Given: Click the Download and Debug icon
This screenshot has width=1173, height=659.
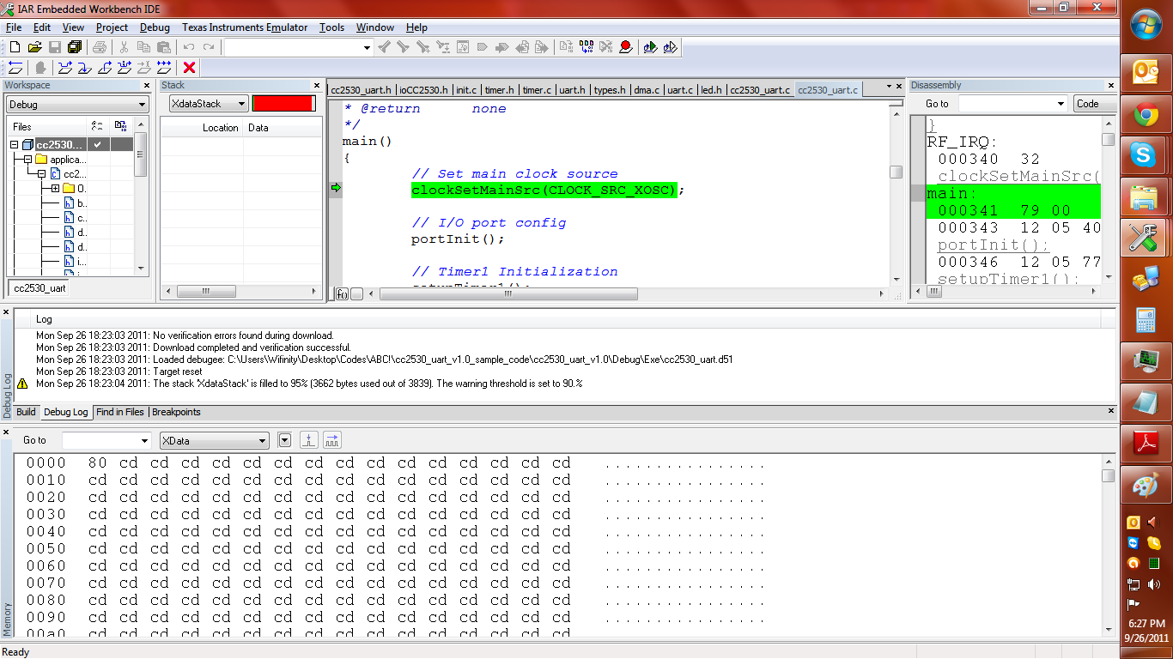Looking at the screenshot, I should (x=650, y=47).
